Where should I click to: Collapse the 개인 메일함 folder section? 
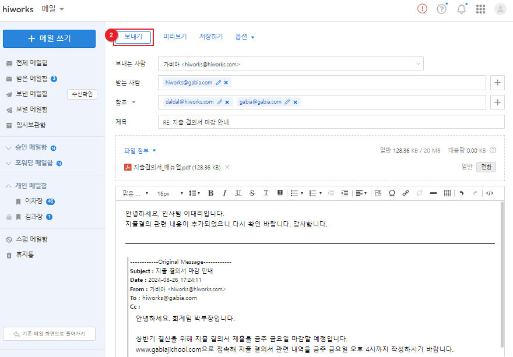tap(9, 186)
